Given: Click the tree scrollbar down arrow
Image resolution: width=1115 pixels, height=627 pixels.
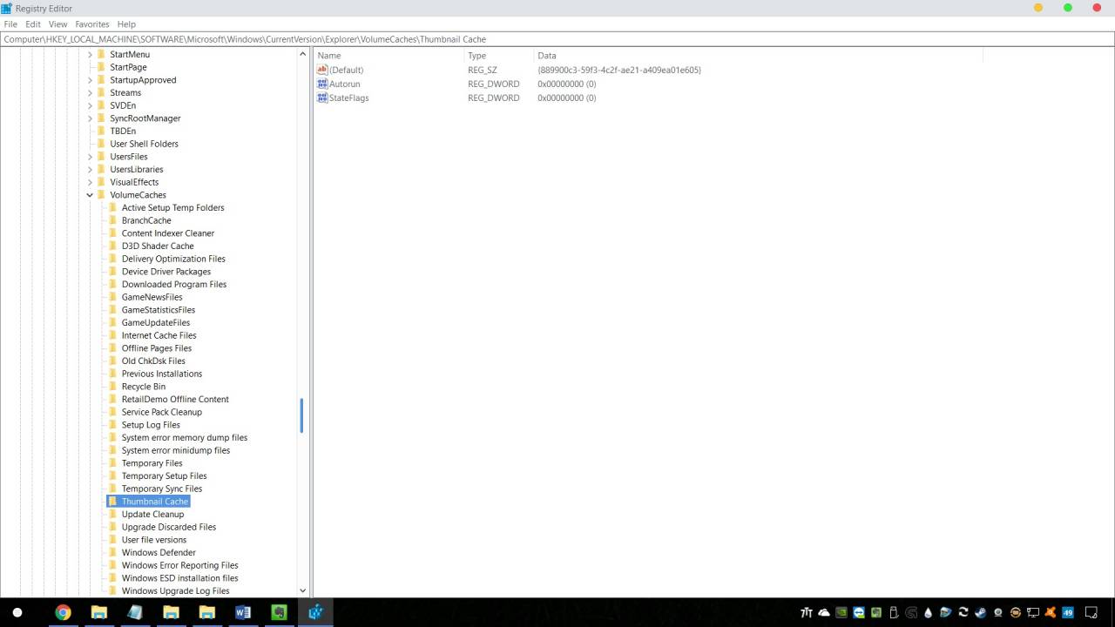Looking at the screenshot, I should (x=302, y=590).
